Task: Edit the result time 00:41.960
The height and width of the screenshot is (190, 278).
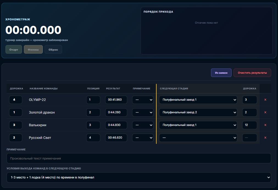Action: point(116,100)
